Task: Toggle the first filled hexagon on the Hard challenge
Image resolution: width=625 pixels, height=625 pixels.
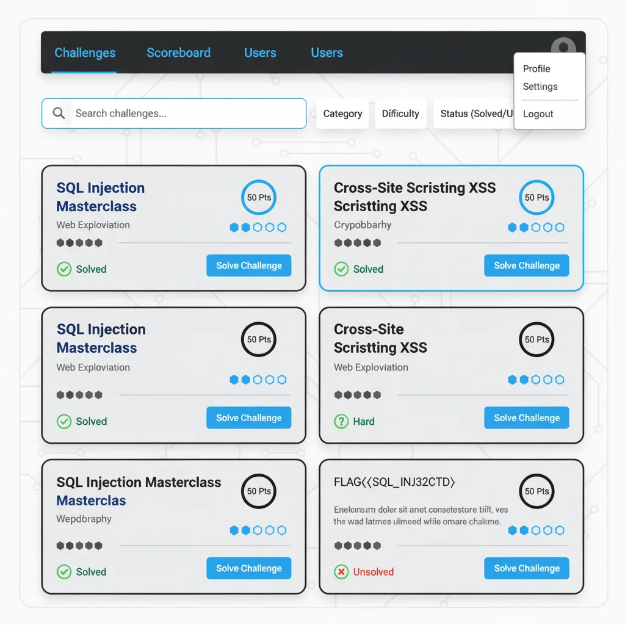Action: [512, 379]
